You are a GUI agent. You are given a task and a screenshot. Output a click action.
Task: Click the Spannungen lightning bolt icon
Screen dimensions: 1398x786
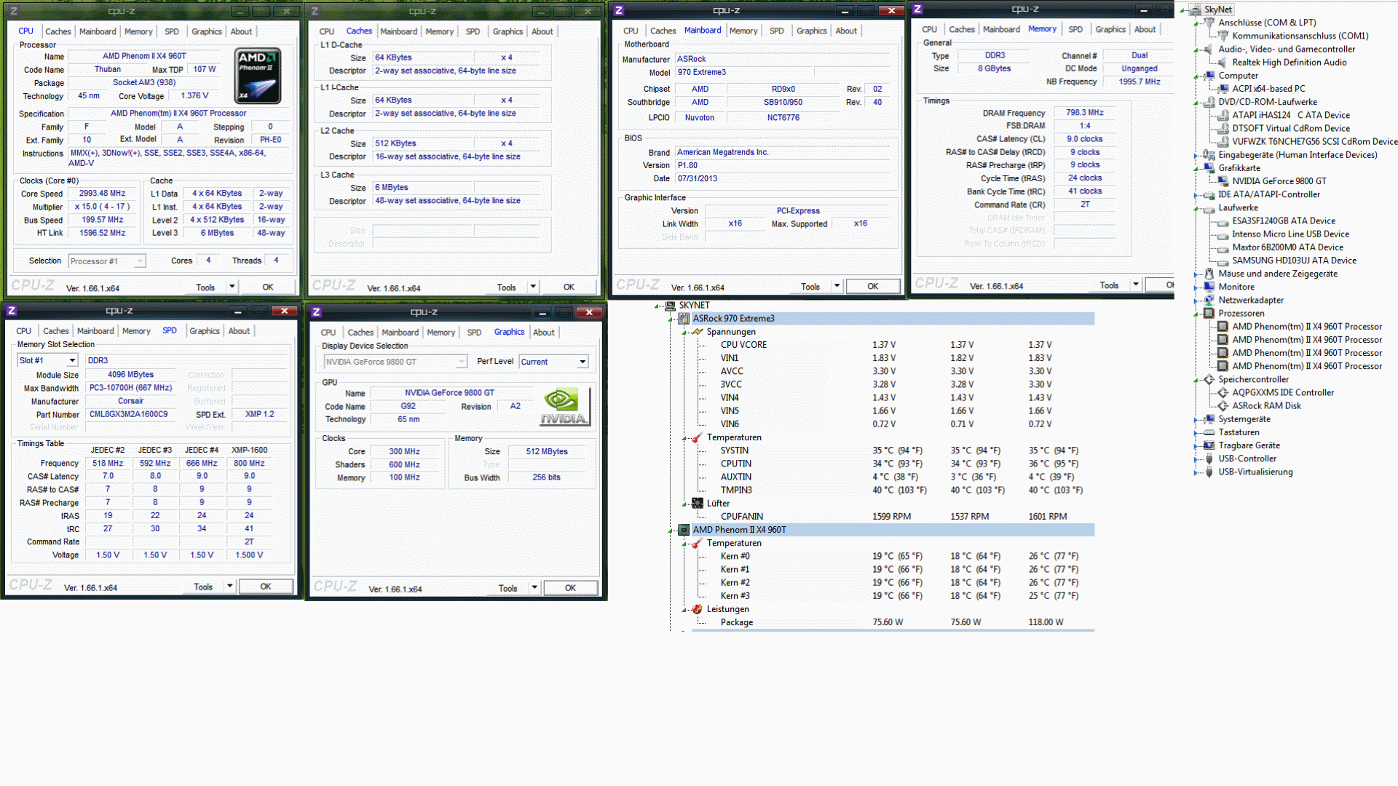(698, 332)
